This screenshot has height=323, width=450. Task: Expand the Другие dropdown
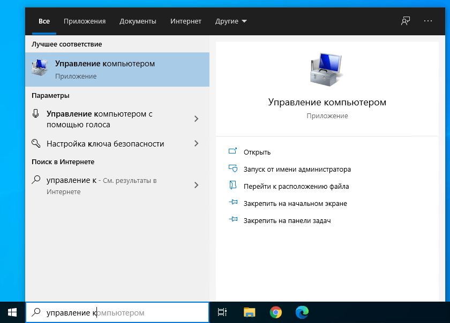tap(231, 21)
